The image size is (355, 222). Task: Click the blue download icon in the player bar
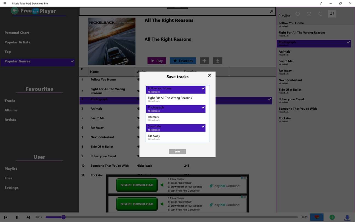point(347,218)
